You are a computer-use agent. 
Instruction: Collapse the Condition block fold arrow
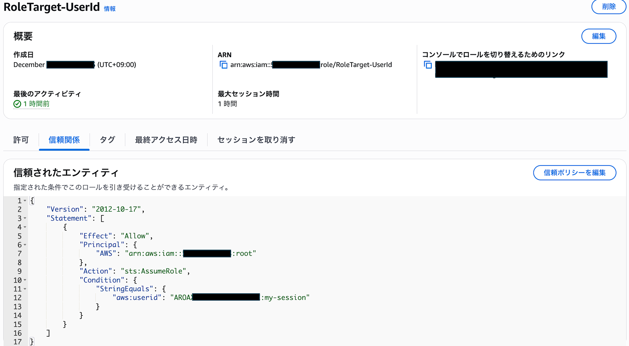tap(25, 280)
